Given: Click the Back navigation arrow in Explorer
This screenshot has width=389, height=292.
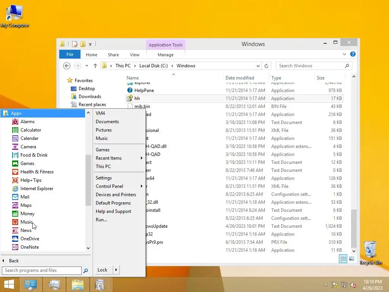Looking at the screenshot, I should [66, 66].
